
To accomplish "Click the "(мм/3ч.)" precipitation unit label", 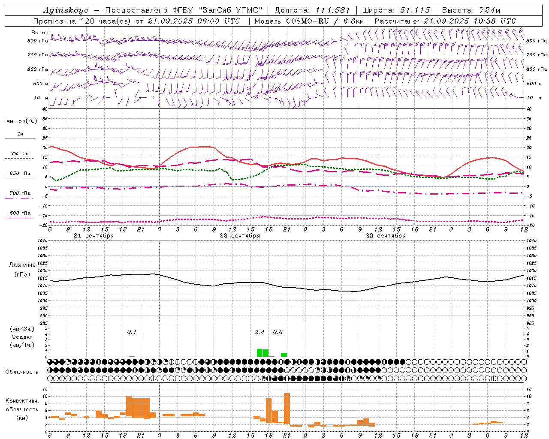I will tap(22, 329).
